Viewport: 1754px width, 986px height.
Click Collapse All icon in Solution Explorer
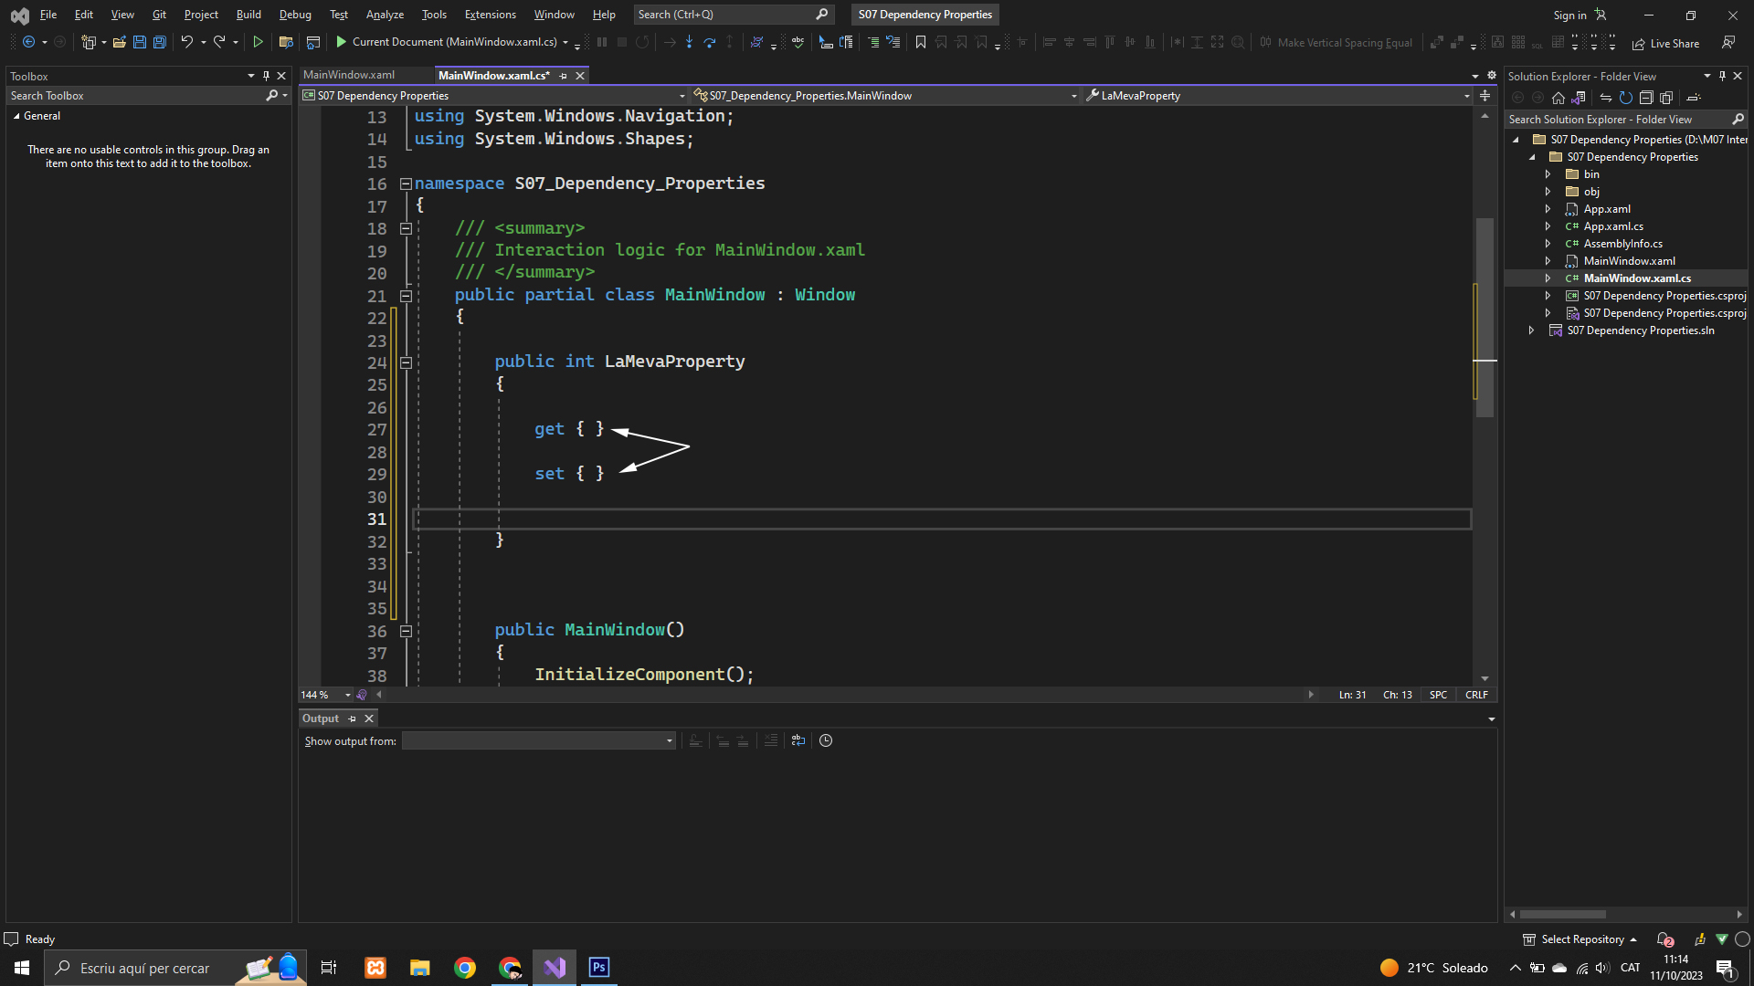1646,98
